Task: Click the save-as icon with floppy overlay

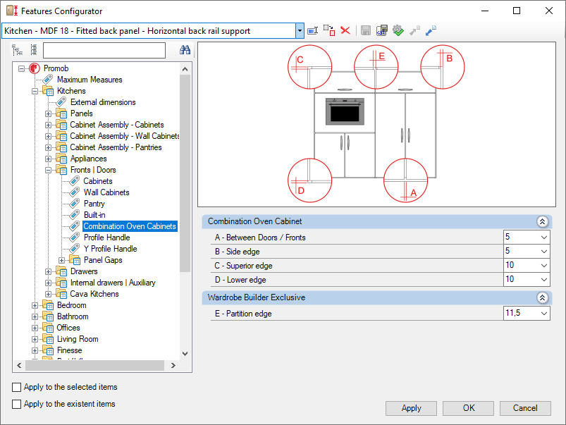Action: coord(382,31)
